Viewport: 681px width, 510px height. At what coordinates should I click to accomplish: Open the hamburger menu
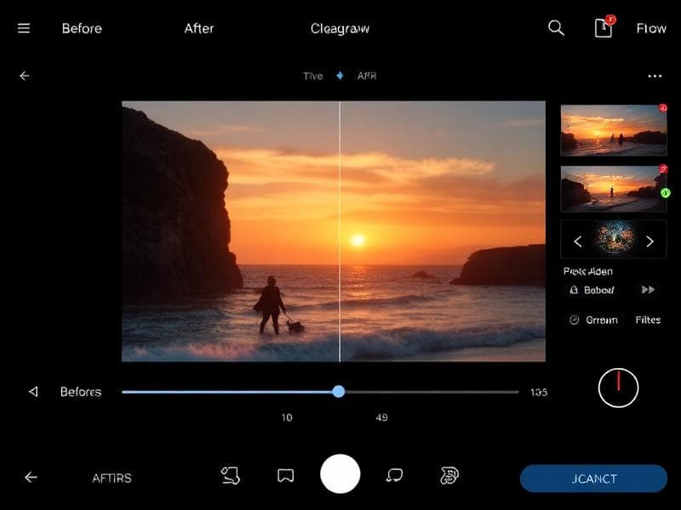pos(24,28)
